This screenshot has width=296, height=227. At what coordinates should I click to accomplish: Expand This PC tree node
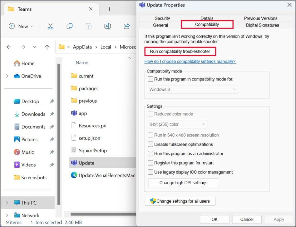(x=7, y=203)
